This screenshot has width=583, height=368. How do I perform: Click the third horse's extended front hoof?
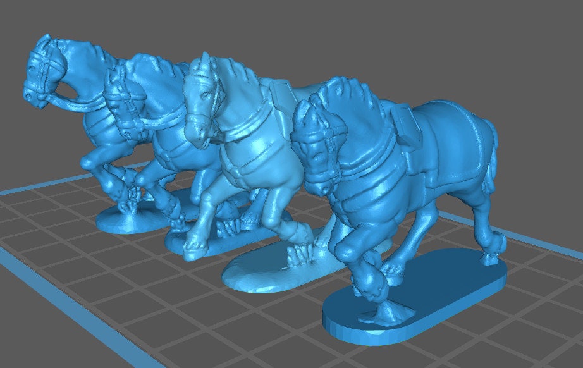point(192,250)
